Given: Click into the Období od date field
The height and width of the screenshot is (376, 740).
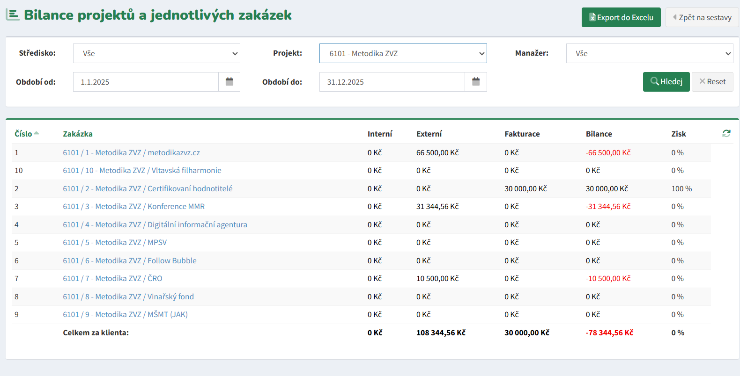Looking at the screenshot, I should pyautogui.click(x=146, y=82).
